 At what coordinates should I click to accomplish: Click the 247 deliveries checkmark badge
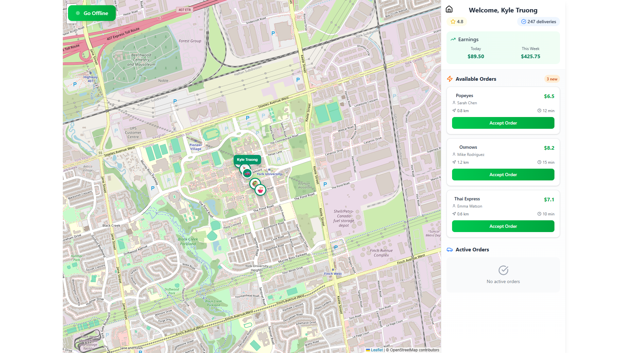538,22
